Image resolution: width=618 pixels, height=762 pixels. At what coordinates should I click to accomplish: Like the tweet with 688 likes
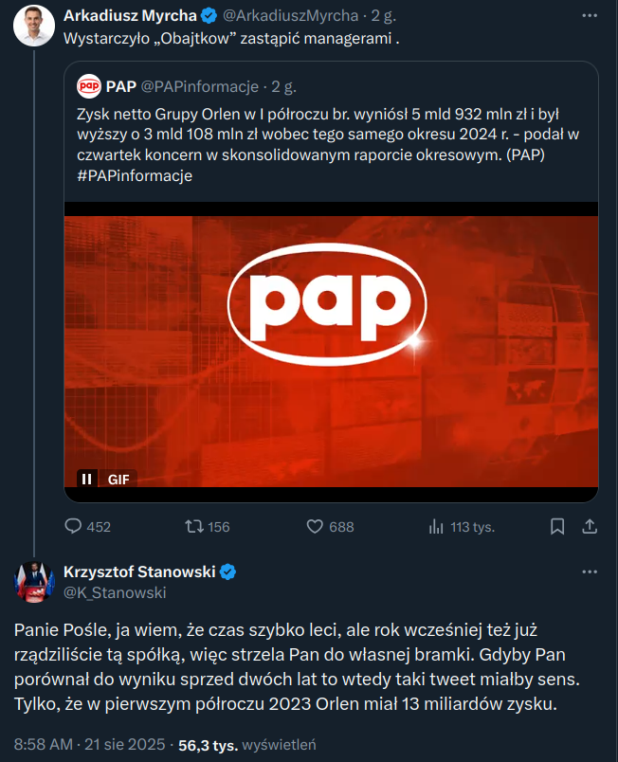click(x=318, y=526)
